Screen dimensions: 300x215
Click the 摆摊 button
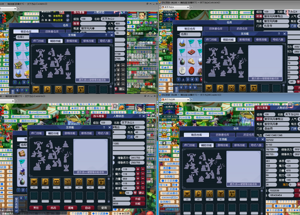70,208
